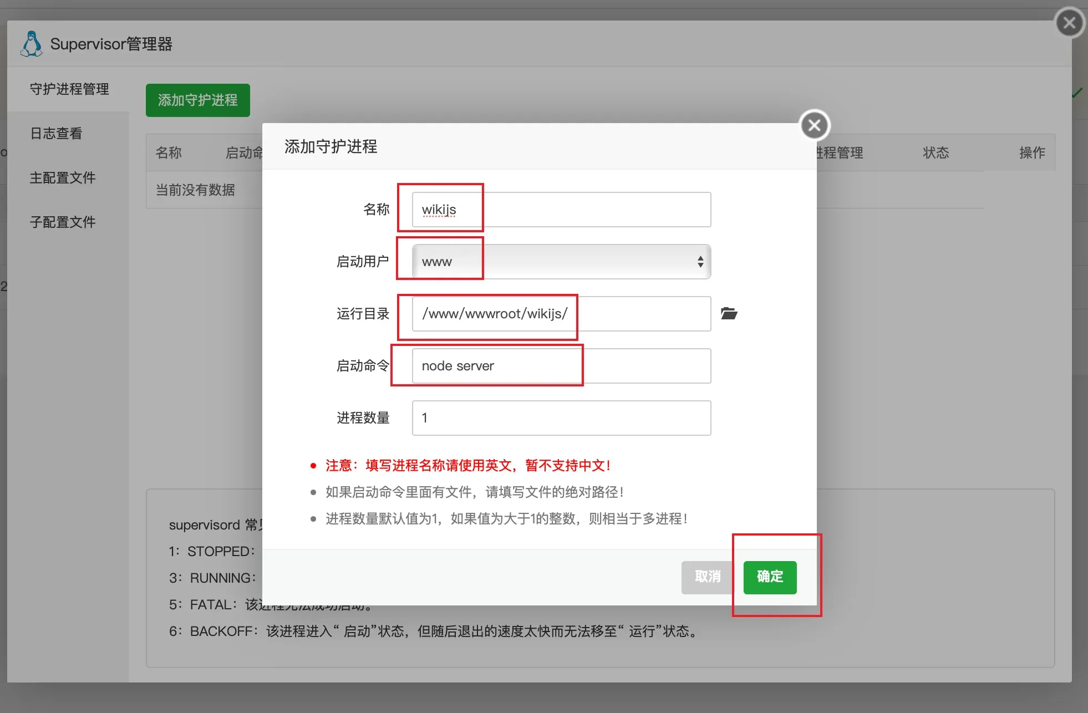Screen dimensions: 1088x713
Task: Click the 启动命令 field with node server
Action: 561,366
